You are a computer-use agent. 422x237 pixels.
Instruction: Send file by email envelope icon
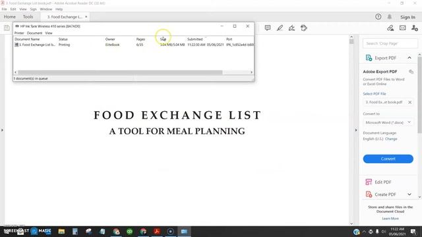(403, 28)
